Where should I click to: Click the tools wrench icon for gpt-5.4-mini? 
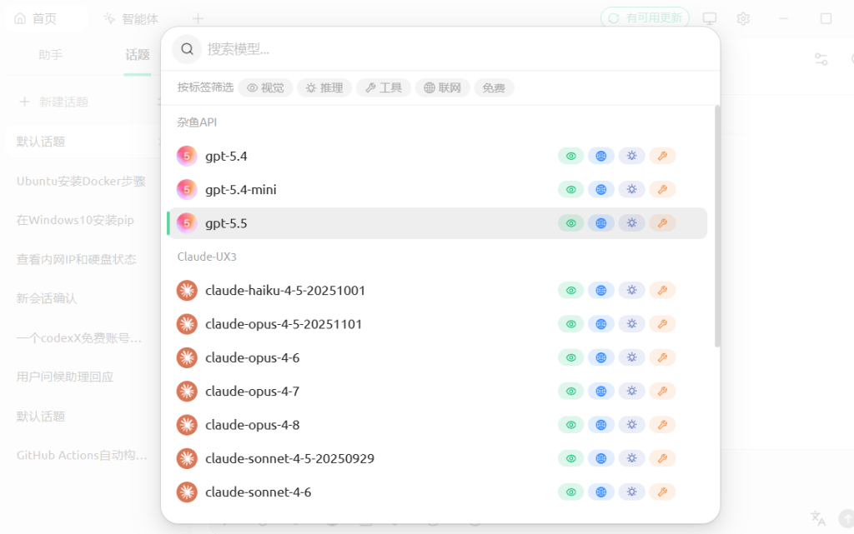pyautogui.click(x=662, y=190)
